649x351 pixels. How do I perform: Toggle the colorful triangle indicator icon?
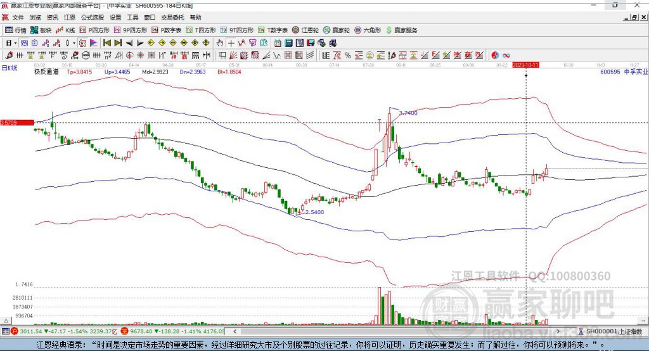pos(94,43)
